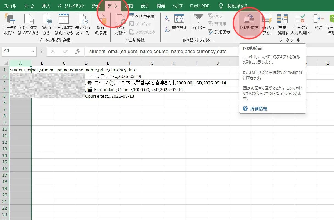Click the クリア filter button
The image size is (334, 220).
pos(216,16)
